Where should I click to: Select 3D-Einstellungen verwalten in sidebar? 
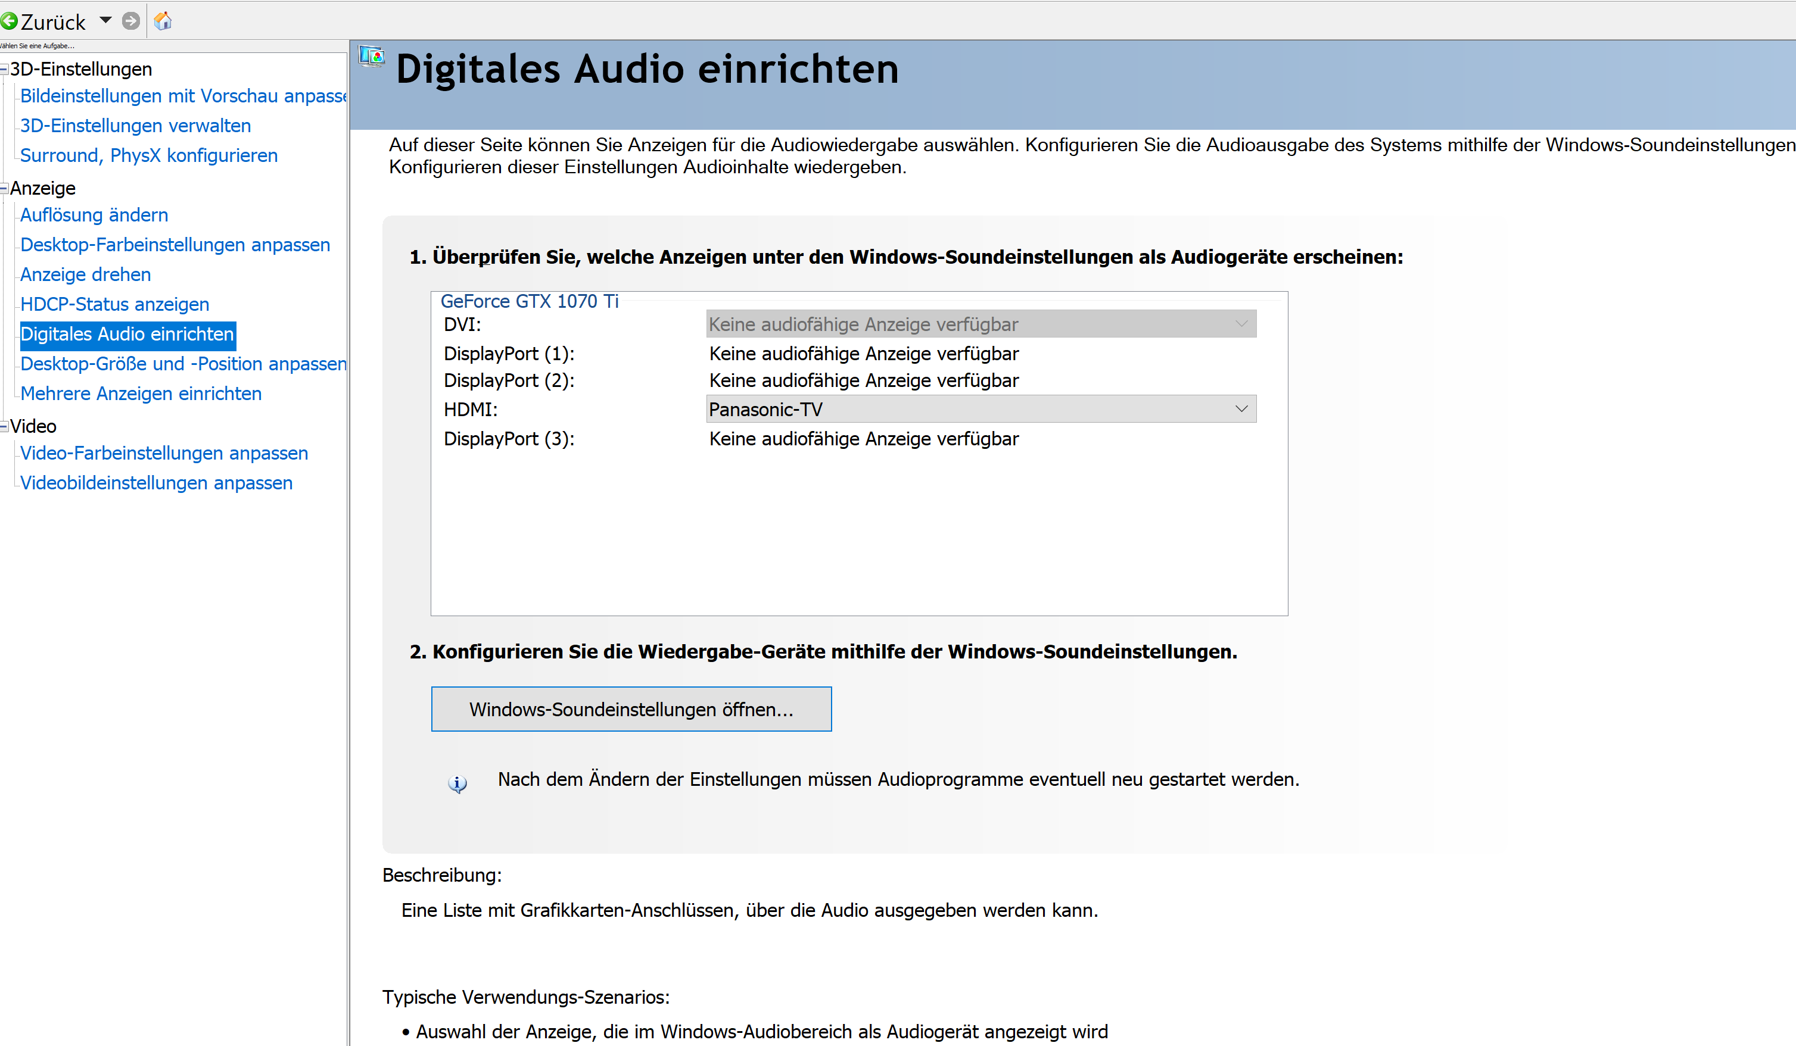tap(135, 126)
